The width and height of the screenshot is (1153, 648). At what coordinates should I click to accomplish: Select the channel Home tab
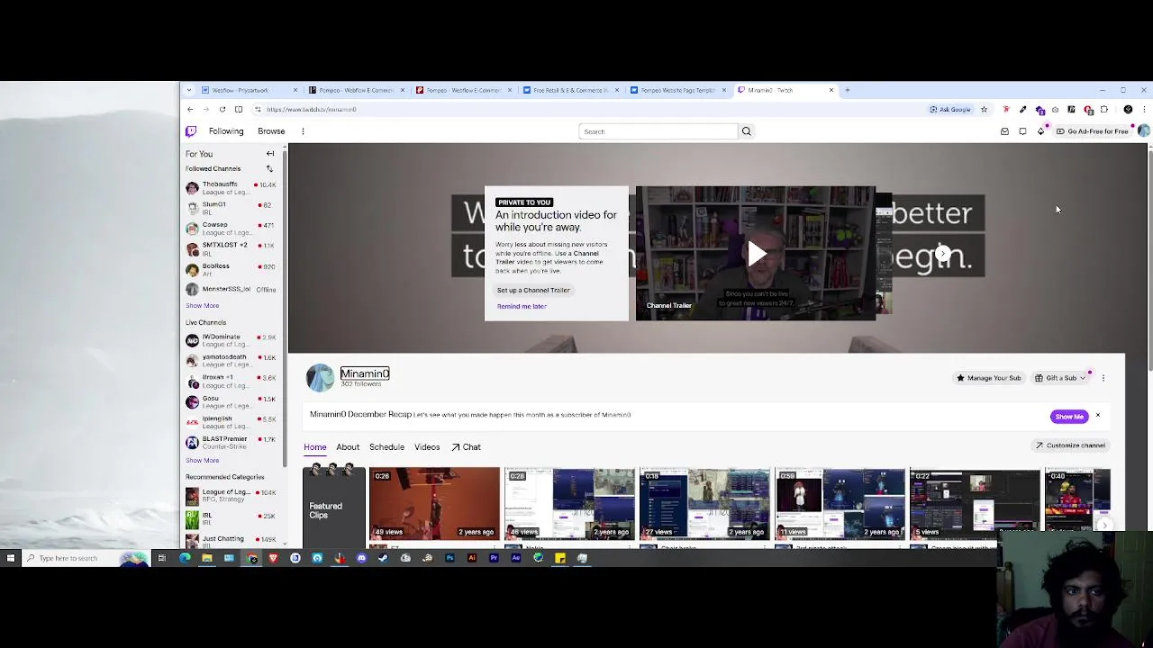[x=314, y=447]
